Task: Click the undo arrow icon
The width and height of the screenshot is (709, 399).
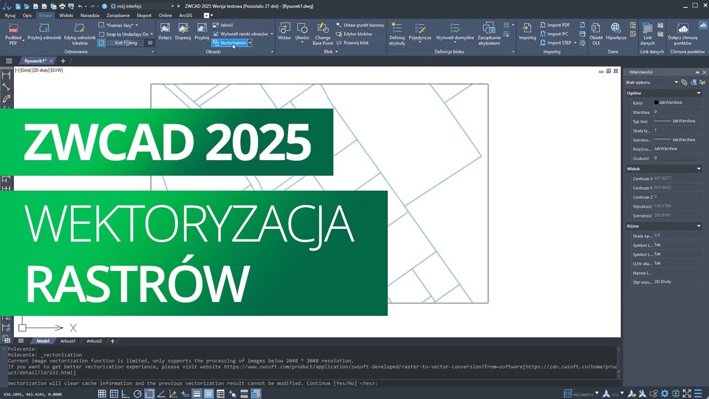Action: (x=80, y=6)
